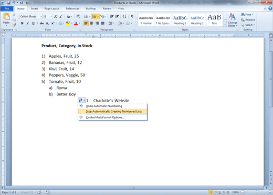This screenshot has width=273, height=195.
Task: Toggle Underline formatting
Action: coord(33,23)
